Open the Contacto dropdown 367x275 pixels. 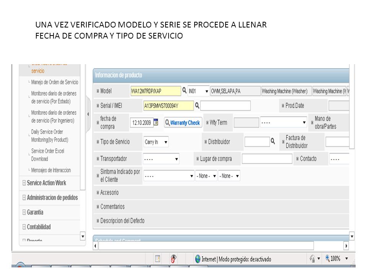tap(339, 159)
